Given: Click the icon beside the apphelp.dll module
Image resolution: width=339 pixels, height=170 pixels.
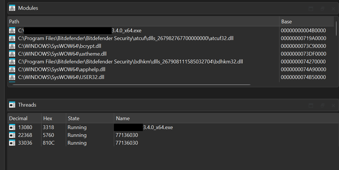Looking at the screenshot, I should (x=12, y=69).
